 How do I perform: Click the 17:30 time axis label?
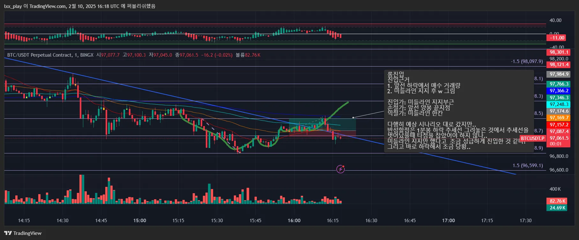pyautogui.click(x=526, y=221)
